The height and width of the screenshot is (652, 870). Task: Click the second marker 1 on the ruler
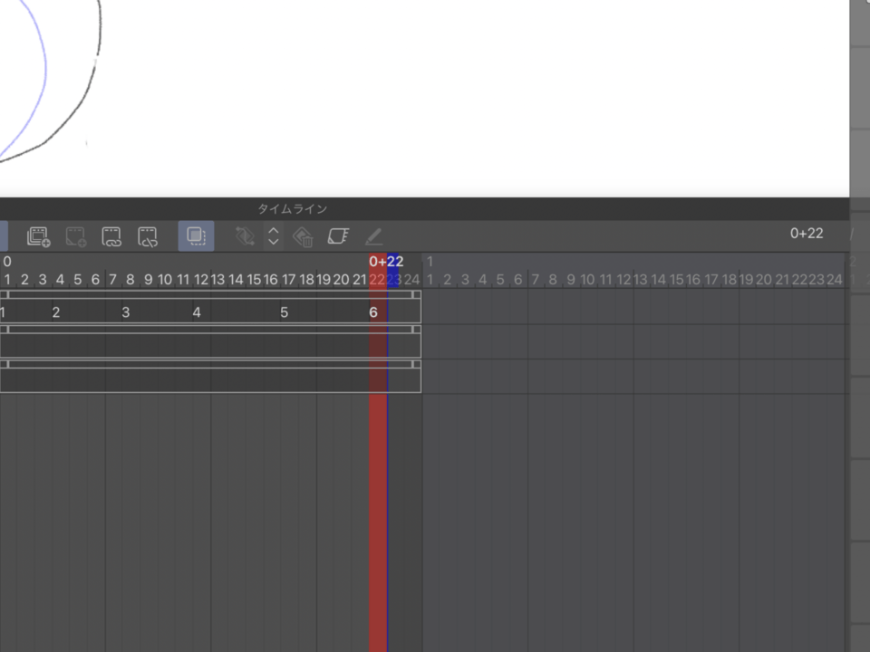pos(430,261)
